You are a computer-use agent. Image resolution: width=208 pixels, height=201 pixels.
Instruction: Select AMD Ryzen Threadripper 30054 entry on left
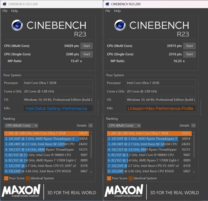(47, 139)
